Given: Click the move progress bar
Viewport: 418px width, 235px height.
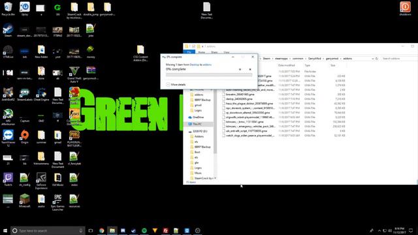Looking at the screenshot, I should [x=209, y=75].
